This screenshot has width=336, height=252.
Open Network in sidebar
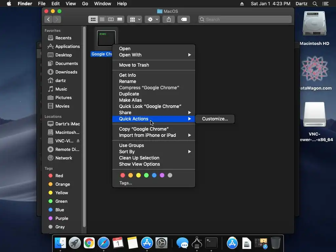(x=60, y=158)
